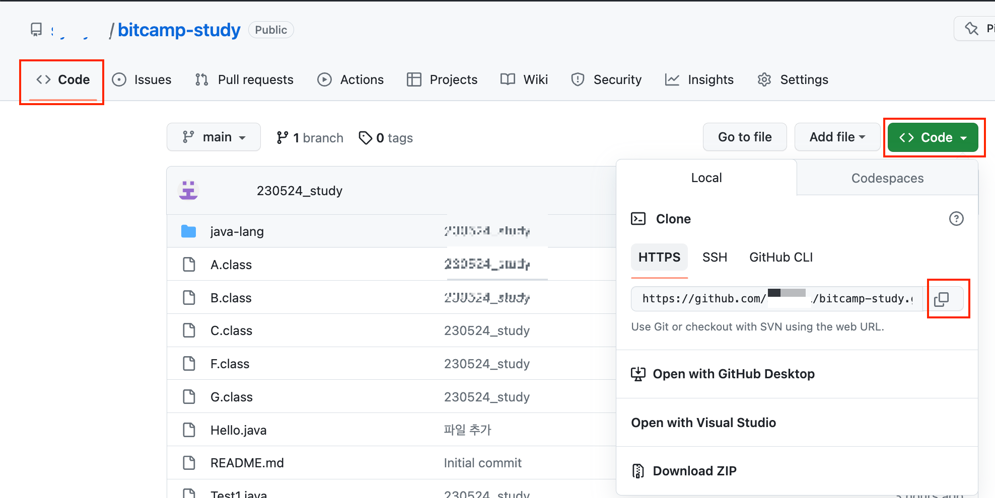Click the file icon next to C.class
Image resolution: width=995 pixels, height=498 pixels.
(x=189, y=330)
